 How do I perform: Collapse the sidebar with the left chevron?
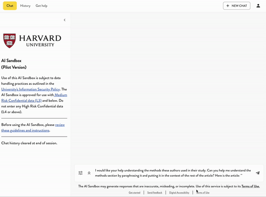click(x=65, y=20)
